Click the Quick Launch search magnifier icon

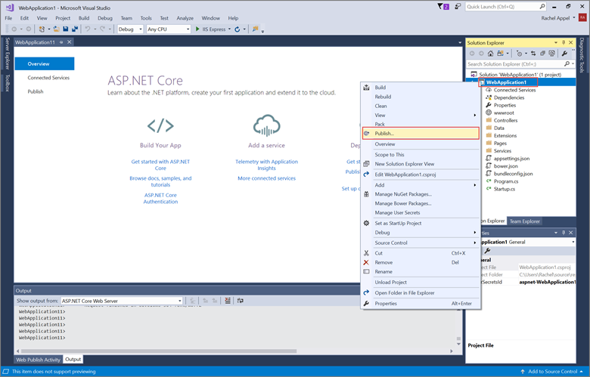[x=542, y=6]
